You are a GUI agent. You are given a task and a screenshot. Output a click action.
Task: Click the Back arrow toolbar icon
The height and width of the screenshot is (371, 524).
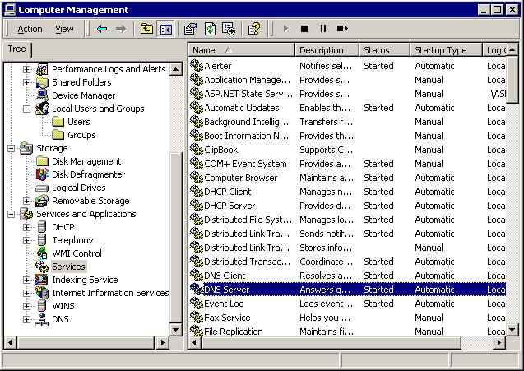click(x=102, y=29)
